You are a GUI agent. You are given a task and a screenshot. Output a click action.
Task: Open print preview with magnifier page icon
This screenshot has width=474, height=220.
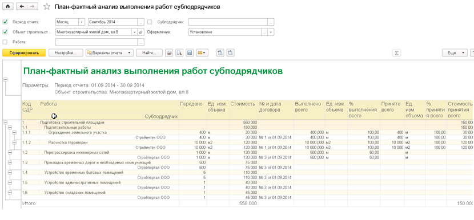pos(179,53)
